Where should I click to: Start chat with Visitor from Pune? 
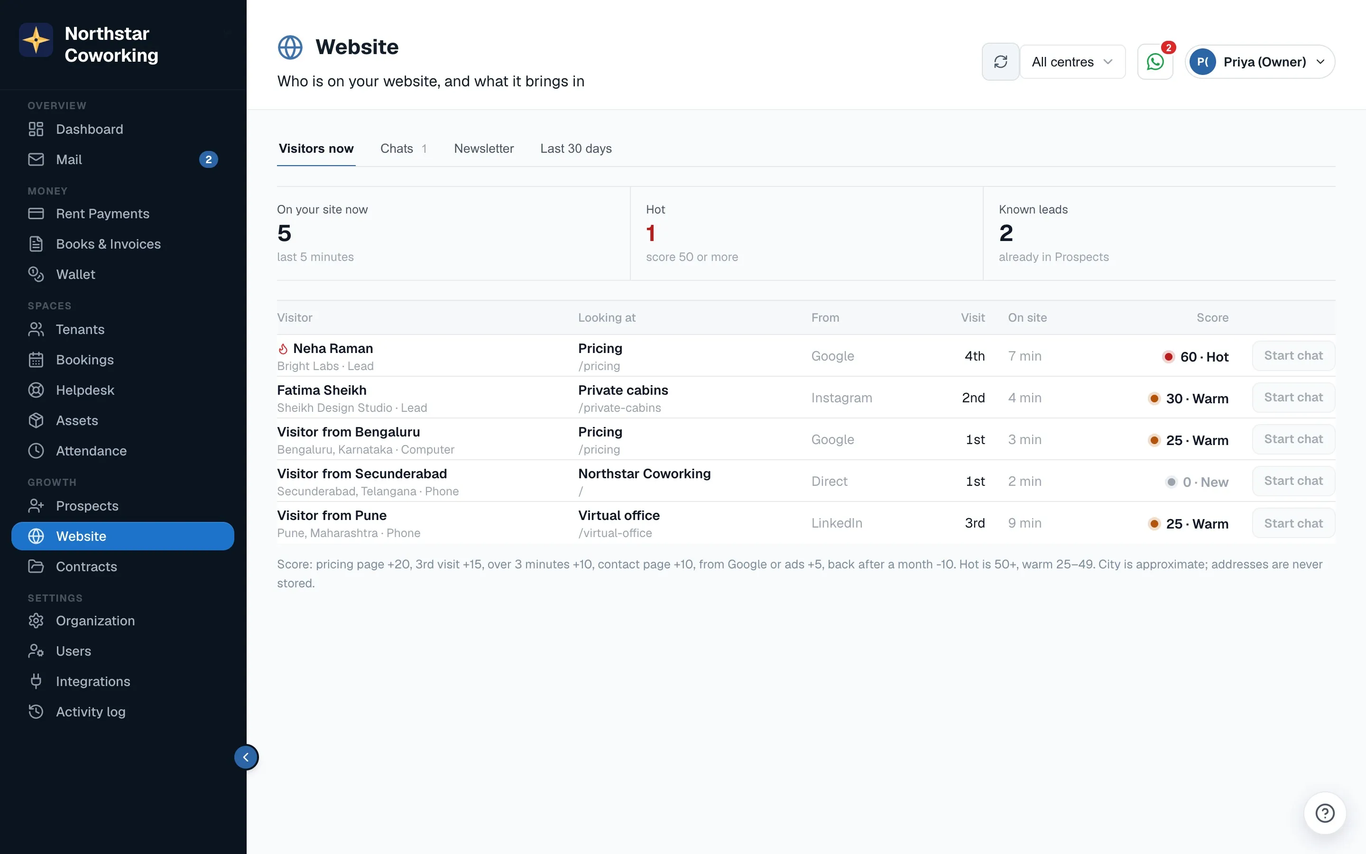click(1293, 524)
